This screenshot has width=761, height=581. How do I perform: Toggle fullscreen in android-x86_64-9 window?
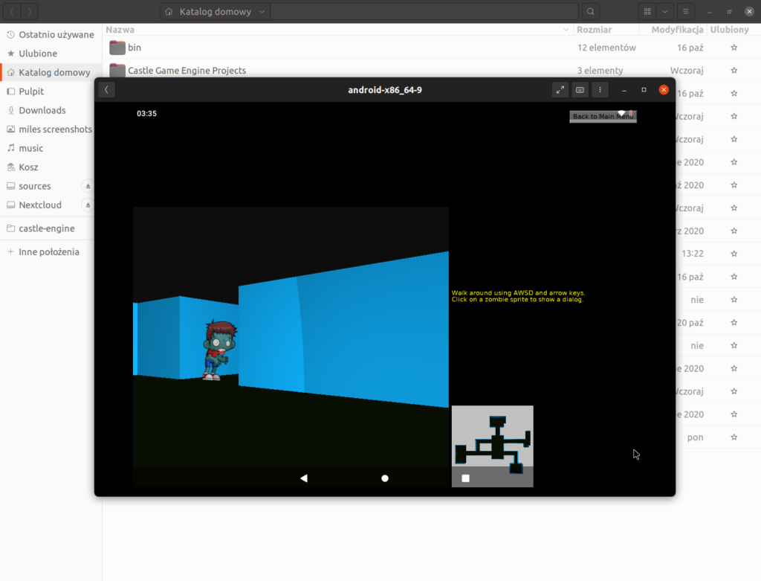[560, 90]
